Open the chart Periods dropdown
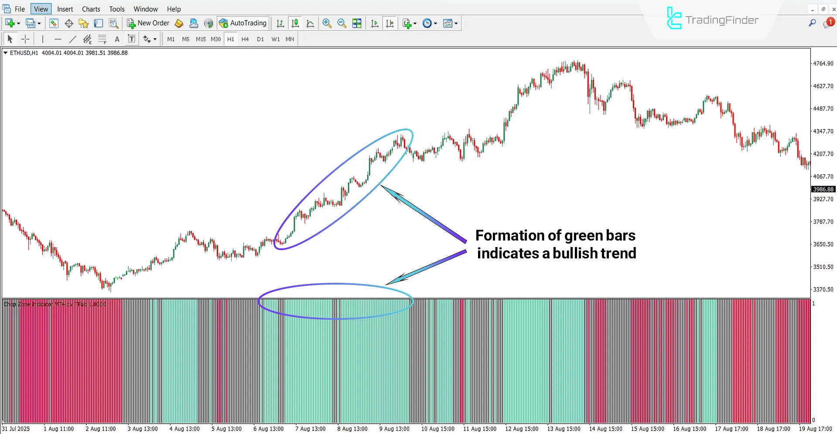Viewport: 837px width, 434px height. [430, 23]
